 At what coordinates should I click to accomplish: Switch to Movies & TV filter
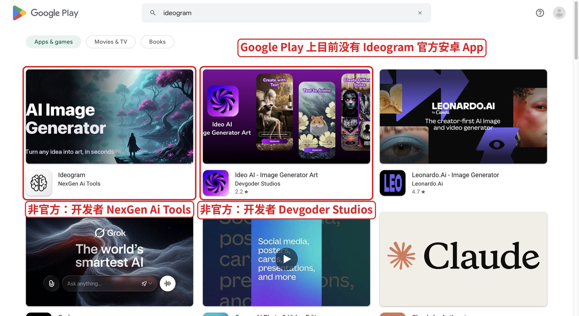pos(111,42)
